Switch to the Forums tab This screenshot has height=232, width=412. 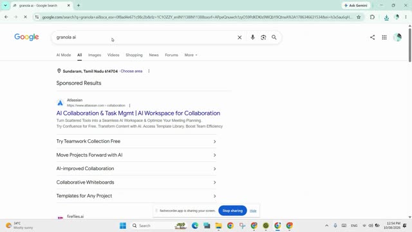pyautogui.click(x=172, y=55)
